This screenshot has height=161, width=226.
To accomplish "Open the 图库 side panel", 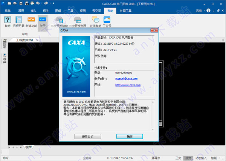I will pos(5,44).
